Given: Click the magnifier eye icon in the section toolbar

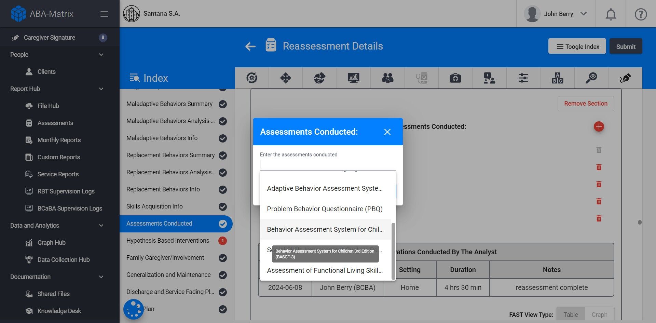Looking at the screenshot, I should coord(591,78).
